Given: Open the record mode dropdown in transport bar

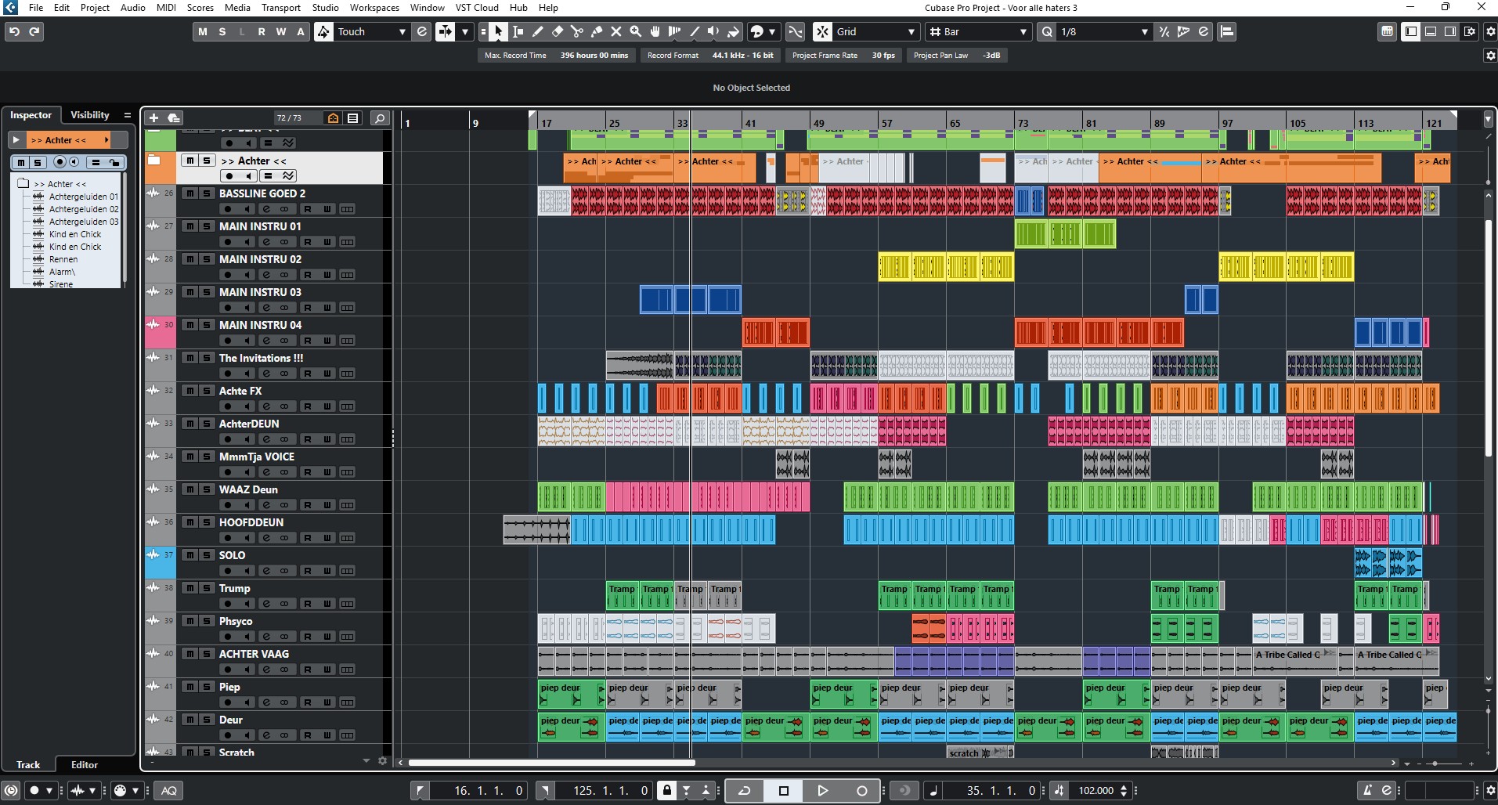Looking at the screenshot, I should point(49,790).
